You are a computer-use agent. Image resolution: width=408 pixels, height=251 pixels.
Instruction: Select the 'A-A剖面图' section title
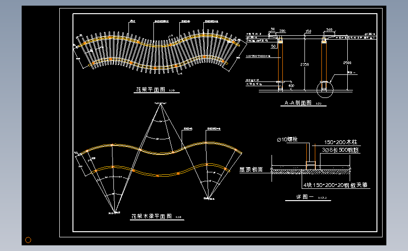click(x=298, y=103)
